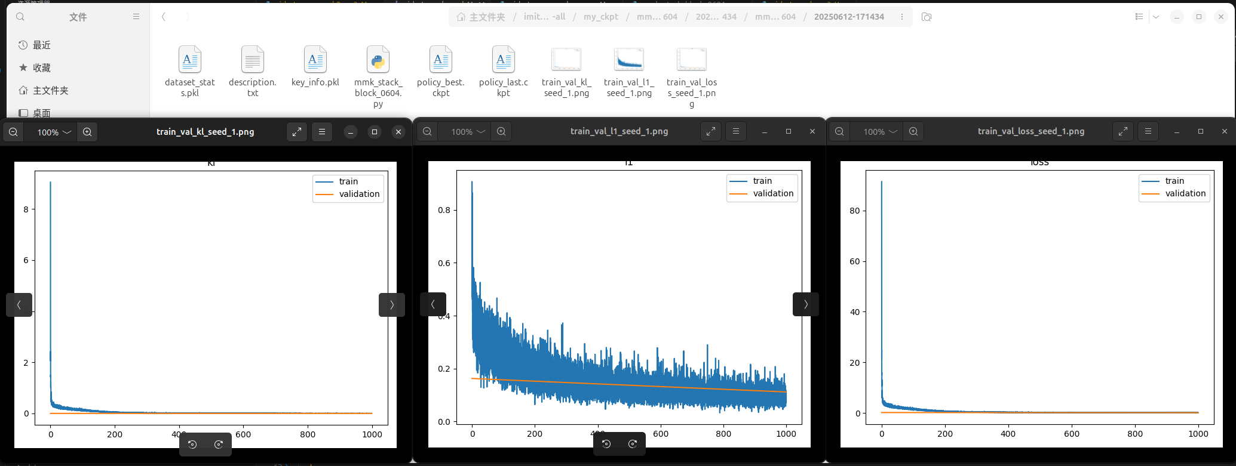Click the folder search icon beside path bar
This screenshot has height=466, width=1236.
[x=927, y=17]
